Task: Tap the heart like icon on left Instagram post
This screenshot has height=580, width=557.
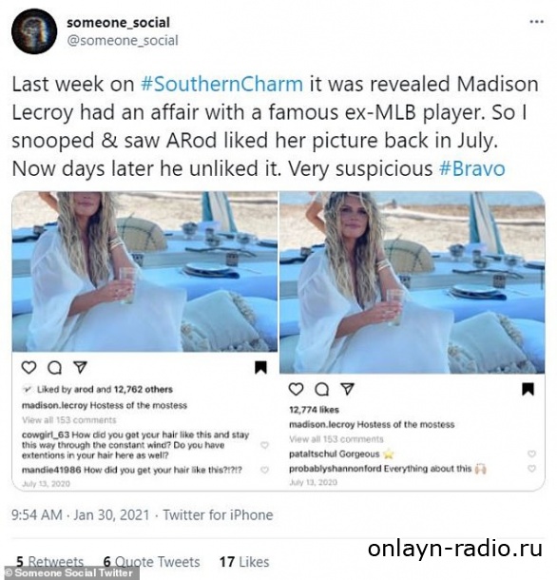Action: click(29, 367)
